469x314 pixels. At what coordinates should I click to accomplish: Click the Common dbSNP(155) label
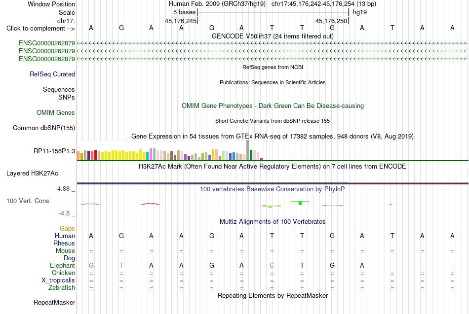tap(43, 128)
